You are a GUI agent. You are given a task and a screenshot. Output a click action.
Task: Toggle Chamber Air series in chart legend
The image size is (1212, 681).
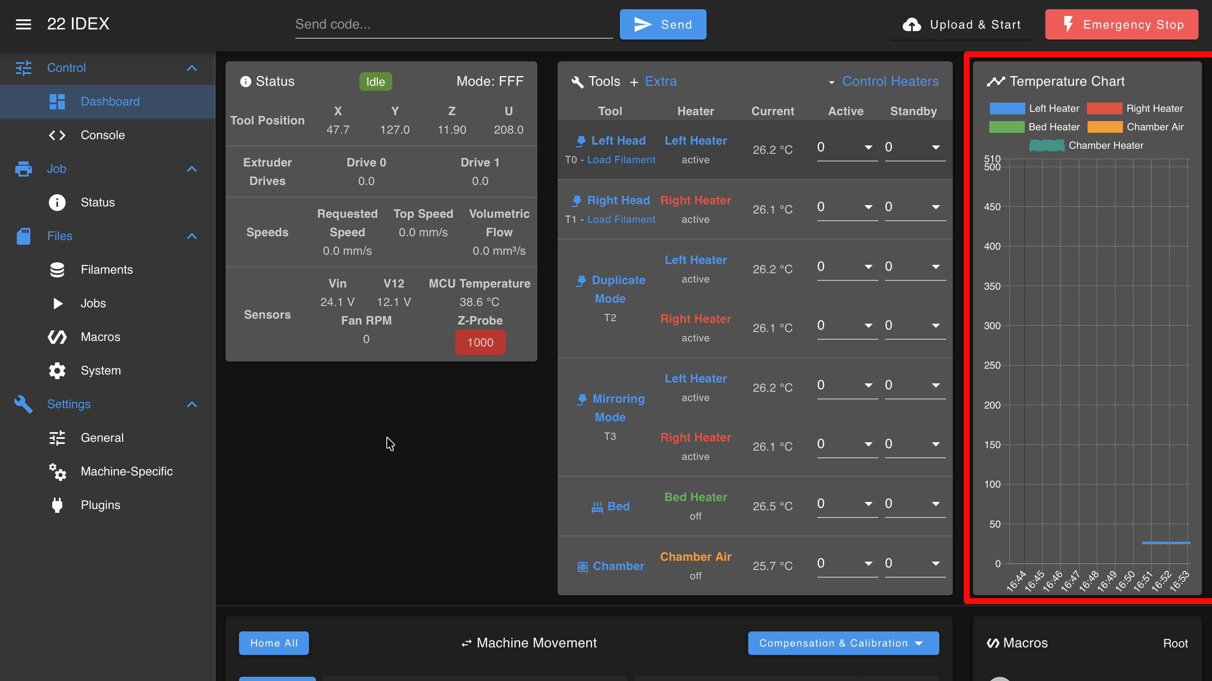click(x=1135, y=127)
